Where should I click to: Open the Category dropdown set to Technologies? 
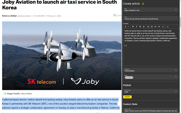[x=151, y=70]
